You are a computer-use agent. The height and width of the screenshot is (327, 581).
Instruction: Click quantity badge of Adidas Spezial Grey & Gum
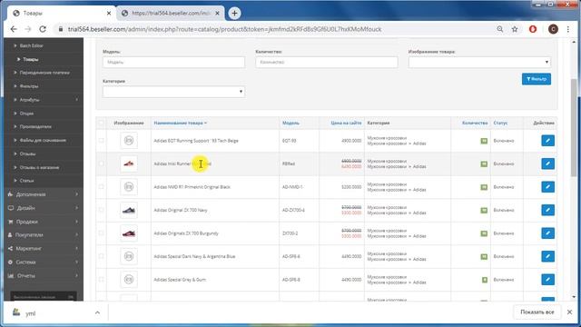tap(485, 280)
